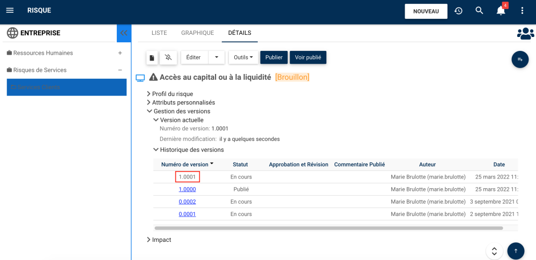Open the Outils dropdown
Screen dimensions: 536x260
click(x=243, y=57)
